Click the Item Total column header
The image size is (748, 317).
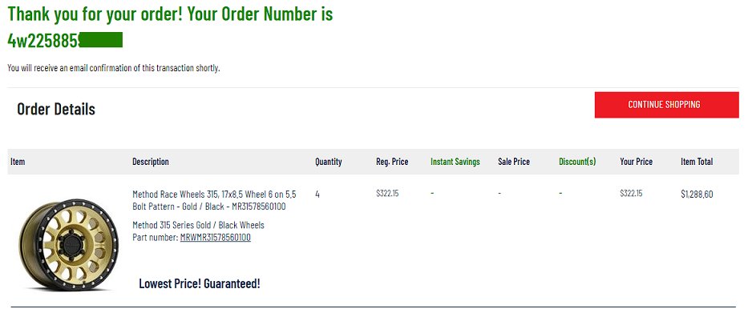coord(697,162)
